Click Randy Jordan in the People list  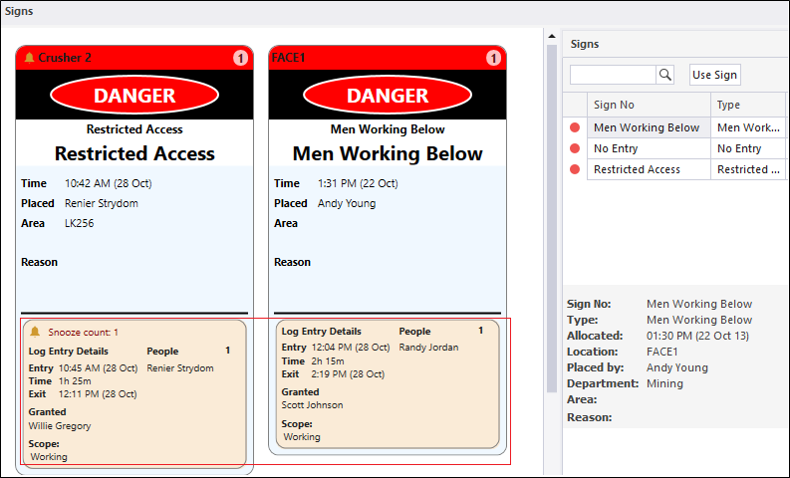pos(428,347)
